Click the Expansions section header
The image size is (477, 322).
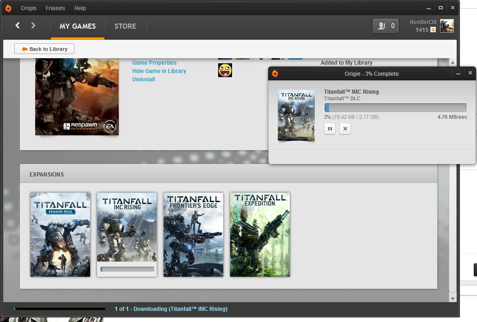click(x=228, y=174)
